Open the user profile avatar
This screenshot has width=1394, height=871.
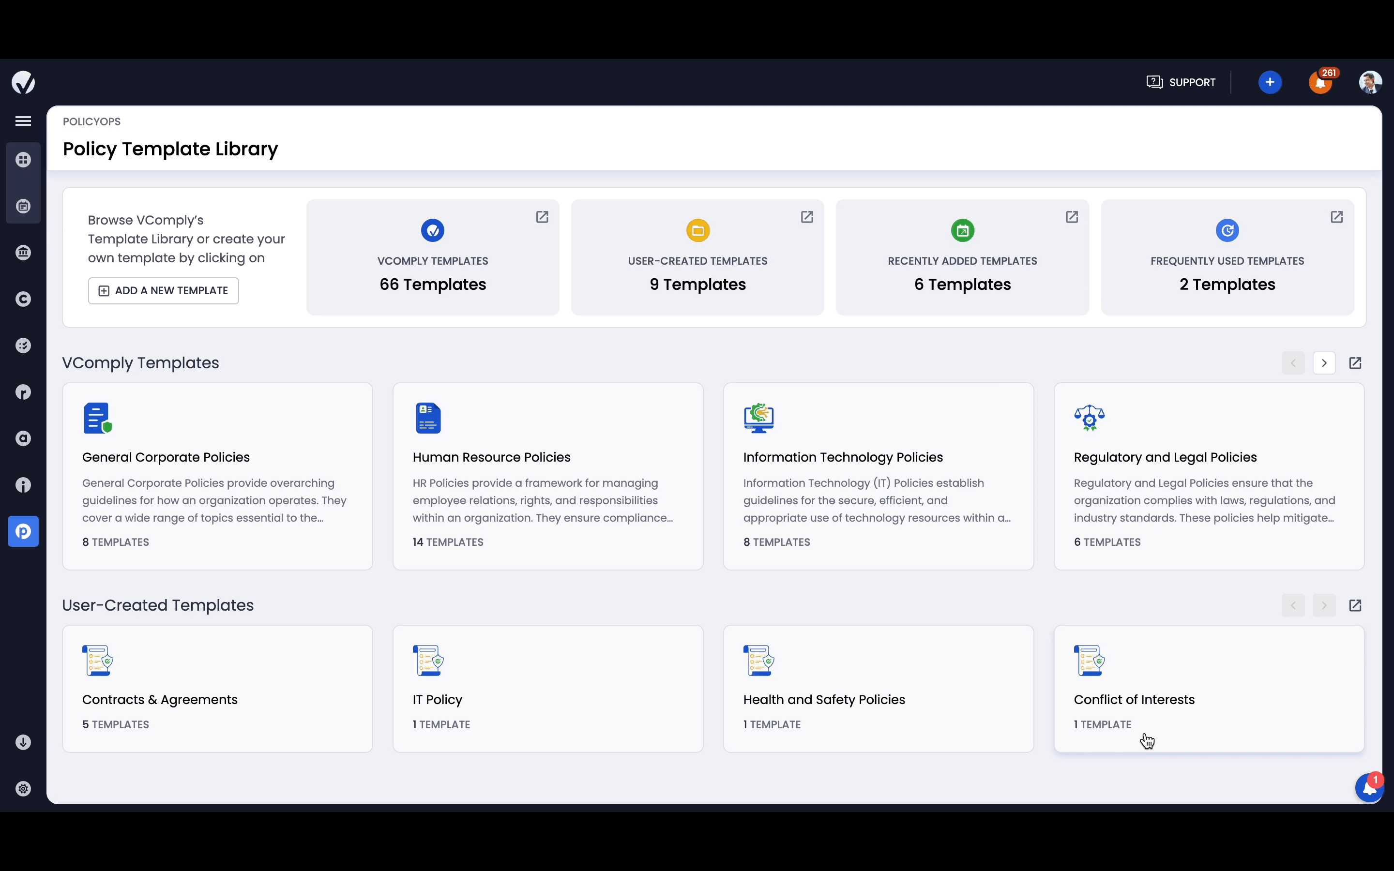coord(1370,82)
